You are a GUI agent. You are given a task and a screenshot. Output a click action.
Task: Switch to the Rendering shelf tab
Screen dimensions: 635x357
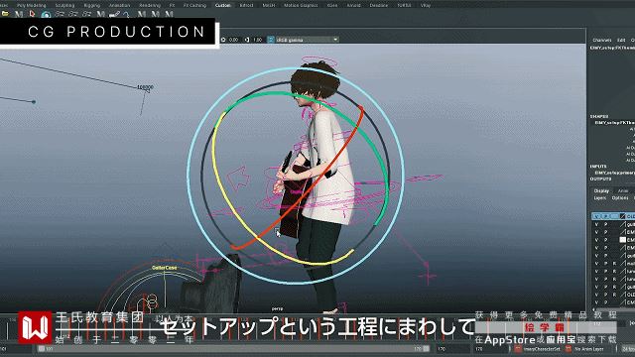pyautogui.click(x=150, y=5)
